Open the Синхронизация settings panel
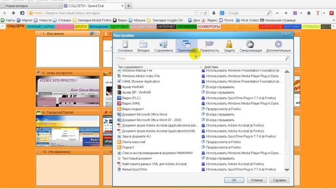Image resolution: width=336 pixels, height=189 pixels. click(x=250, y=46)
